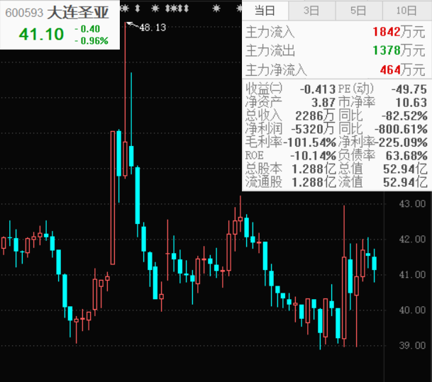The image size is (432, 382).
Task: Switch to the 5日 tab
Action: [358, 11]
